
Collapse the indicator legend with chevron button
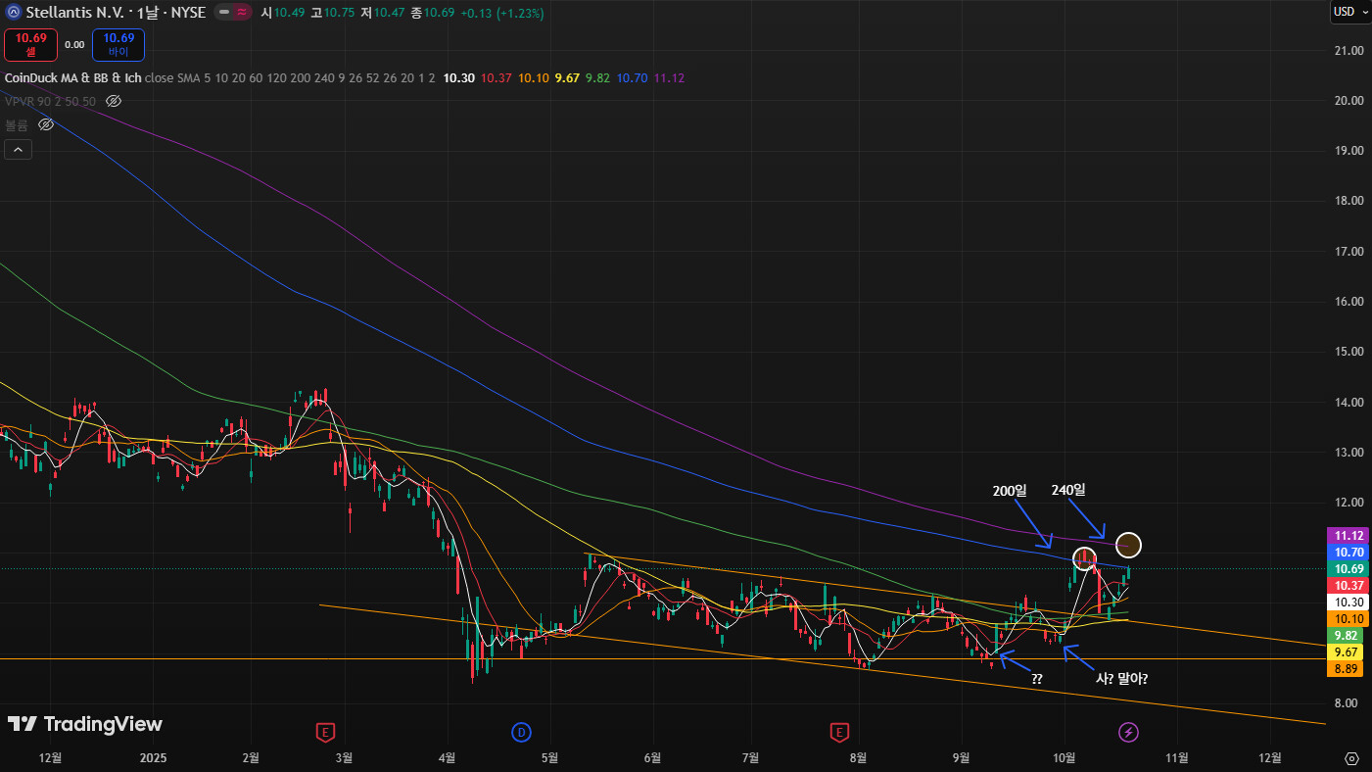tap(18, 149)
